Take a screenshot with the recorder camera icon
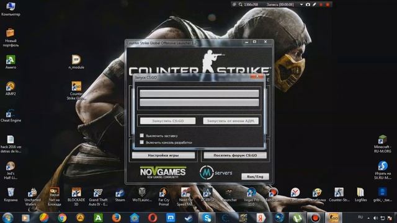 tap(308, 4)
